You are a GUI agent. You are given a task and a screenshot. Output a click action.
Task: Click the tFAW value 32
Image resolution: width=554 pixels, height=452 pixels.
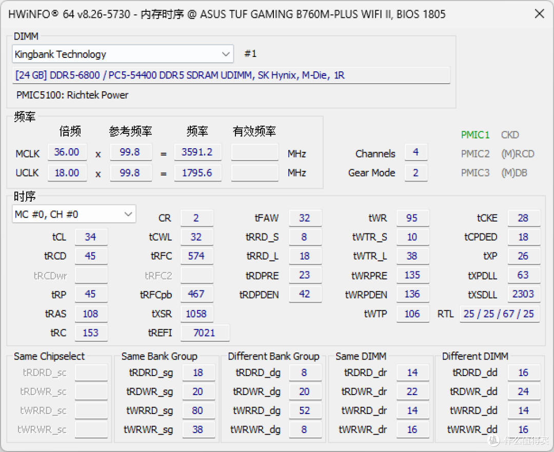(x=305, y=218)
